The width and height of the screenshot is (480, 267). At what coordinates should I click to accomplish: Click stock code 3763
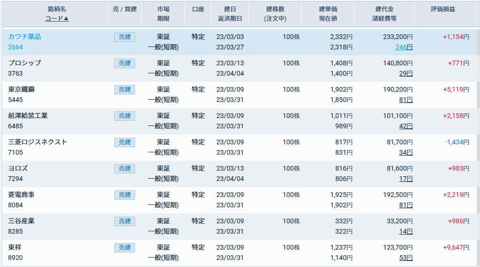[16, 73]
